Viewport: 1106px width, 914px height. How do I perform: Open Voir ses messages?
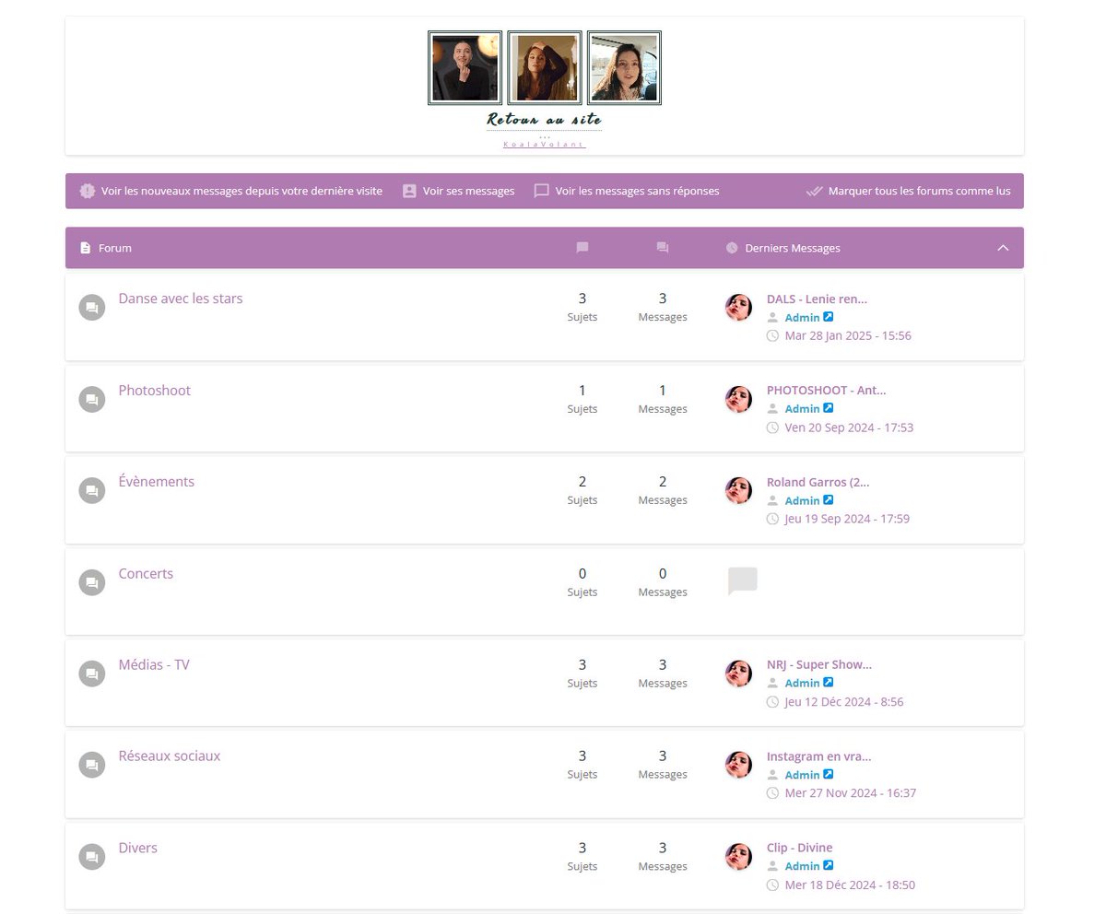point(468,191)
